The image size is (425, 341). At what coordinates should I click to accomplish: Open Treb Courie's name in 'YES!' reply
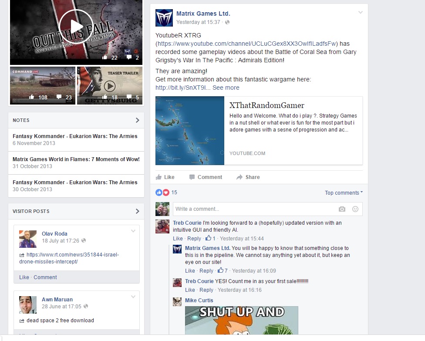[199, 281]
